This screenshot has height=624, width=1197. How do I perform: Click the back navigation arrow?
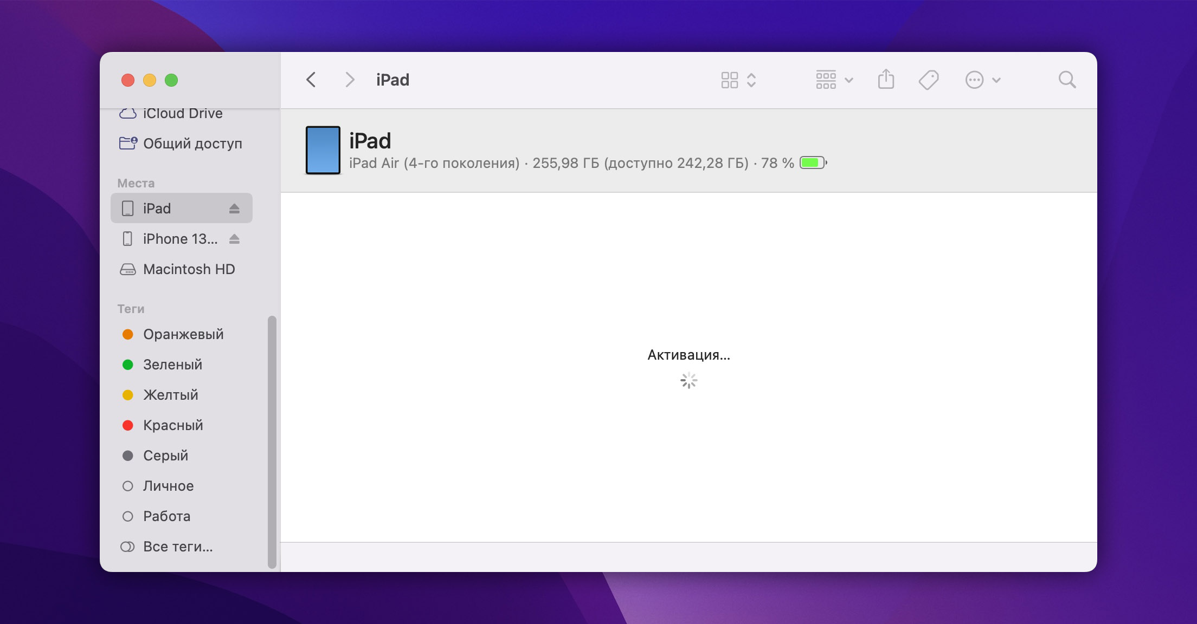tap(311, 80)
